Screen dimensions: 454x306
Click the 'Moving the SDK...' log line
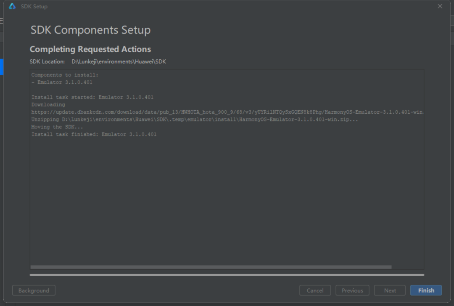(57, 127)
